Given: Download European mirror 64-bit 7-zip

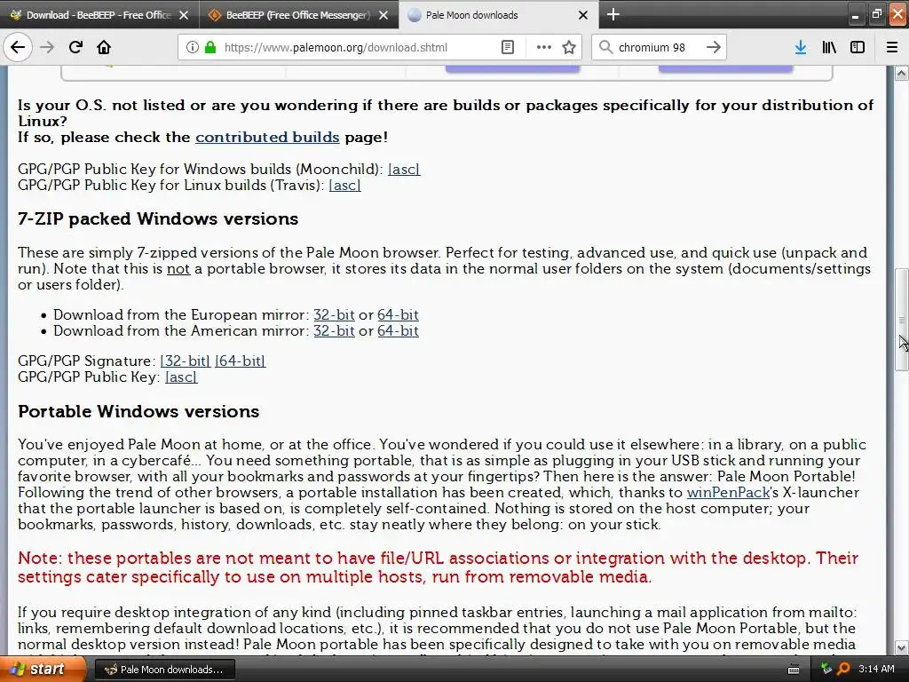Looking at the screenshot, I should point(398,315).
